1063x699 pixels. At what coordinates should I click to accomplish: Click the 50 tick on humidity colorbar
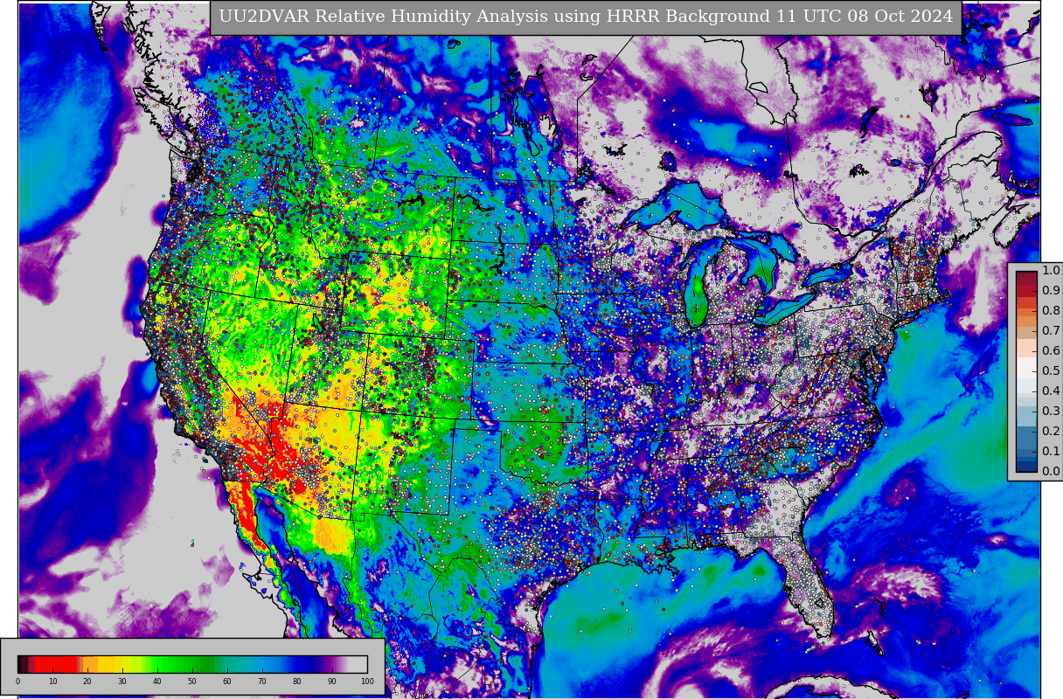click(x=192, y=682)
